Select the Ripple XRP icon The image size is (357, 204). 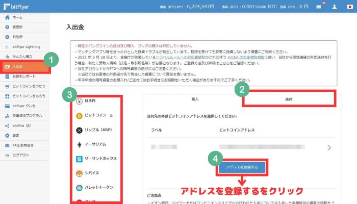click(79, 130)
